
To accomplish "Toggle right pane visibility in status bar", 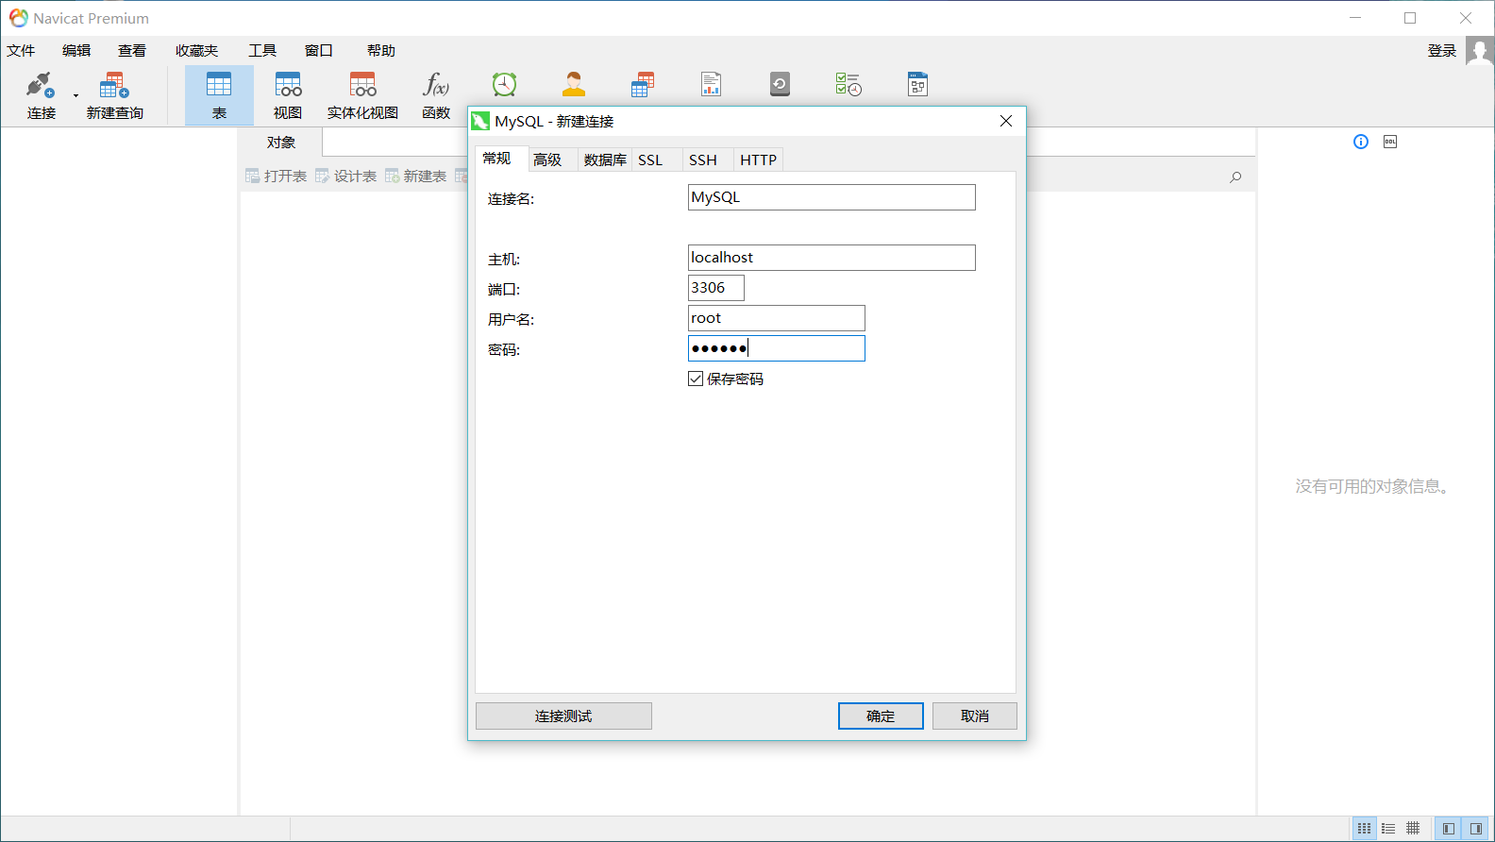I will [x=1476, y=829].
